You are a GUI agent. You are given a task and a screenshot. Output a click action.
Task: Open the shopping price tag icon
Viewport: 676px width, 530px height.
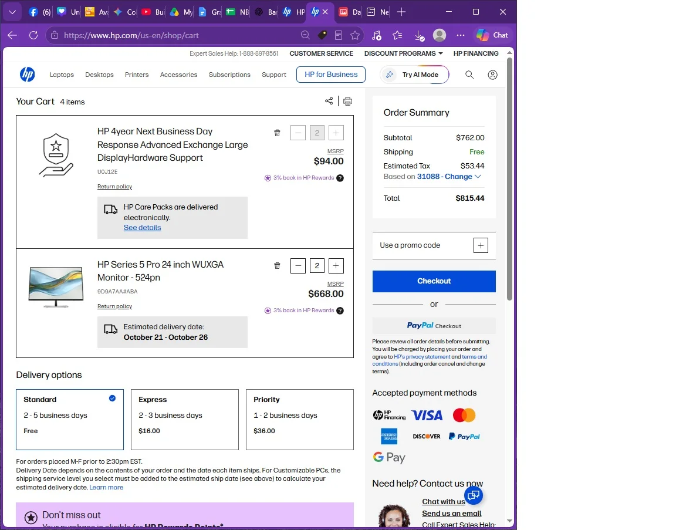point(322,35)
